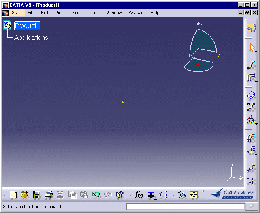Click the Fit All In icon
The width and height of the screenshot is (260, 213).
click(x=194, y=194)
